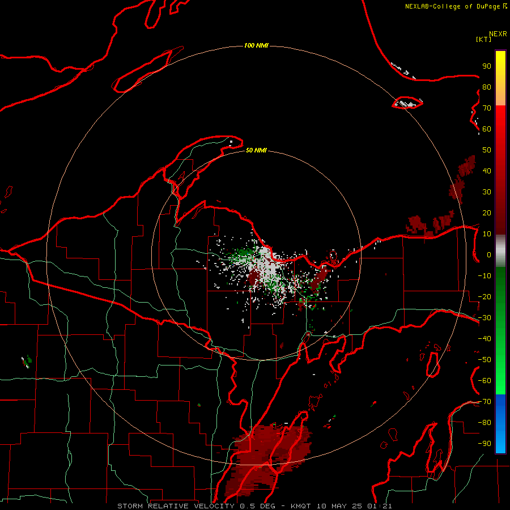Click the -90 value on the velocity scale
The width and height of the screenshot is (510, 510).
(x=484, y=444)
